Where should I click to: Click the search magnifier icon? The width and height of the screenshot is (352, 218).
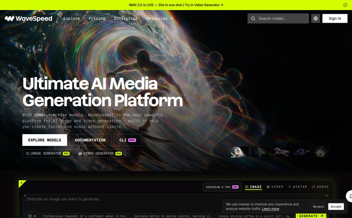(x=253, y=18)
